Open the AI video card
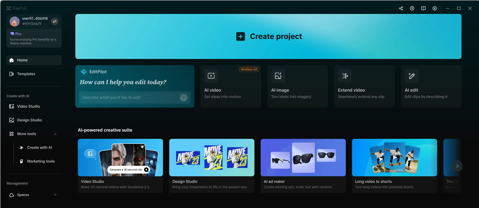The width and height of the screenshot is (479, 208). pos(231,86)
